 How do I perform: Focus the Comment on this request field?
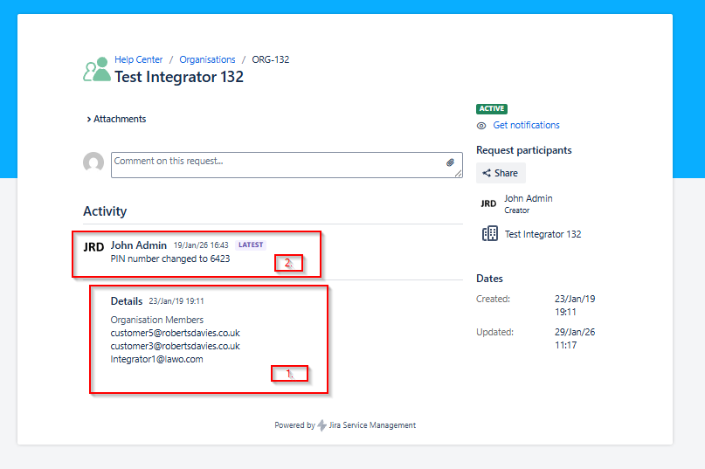(275, 164)
